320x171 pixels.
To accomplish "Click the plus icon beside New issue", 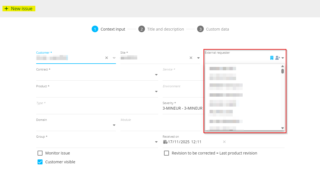I will pos(6,9).
